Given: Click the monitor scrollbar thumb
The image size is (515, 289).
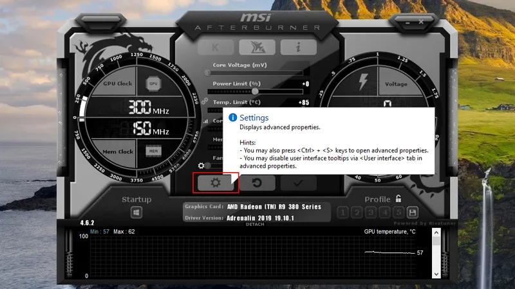Looking at the screenshot, I should click(x=436, y=241).
